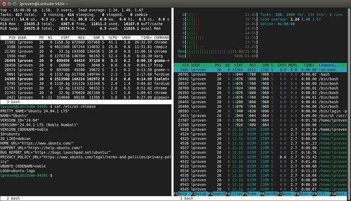Sort htop by CPU% column header
This screenshot has width=351, height=201.
[282, 65]
